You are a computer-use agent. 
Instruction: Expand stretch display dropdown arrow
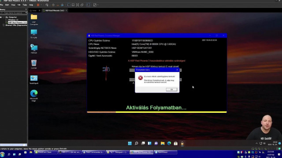point(98,5)
